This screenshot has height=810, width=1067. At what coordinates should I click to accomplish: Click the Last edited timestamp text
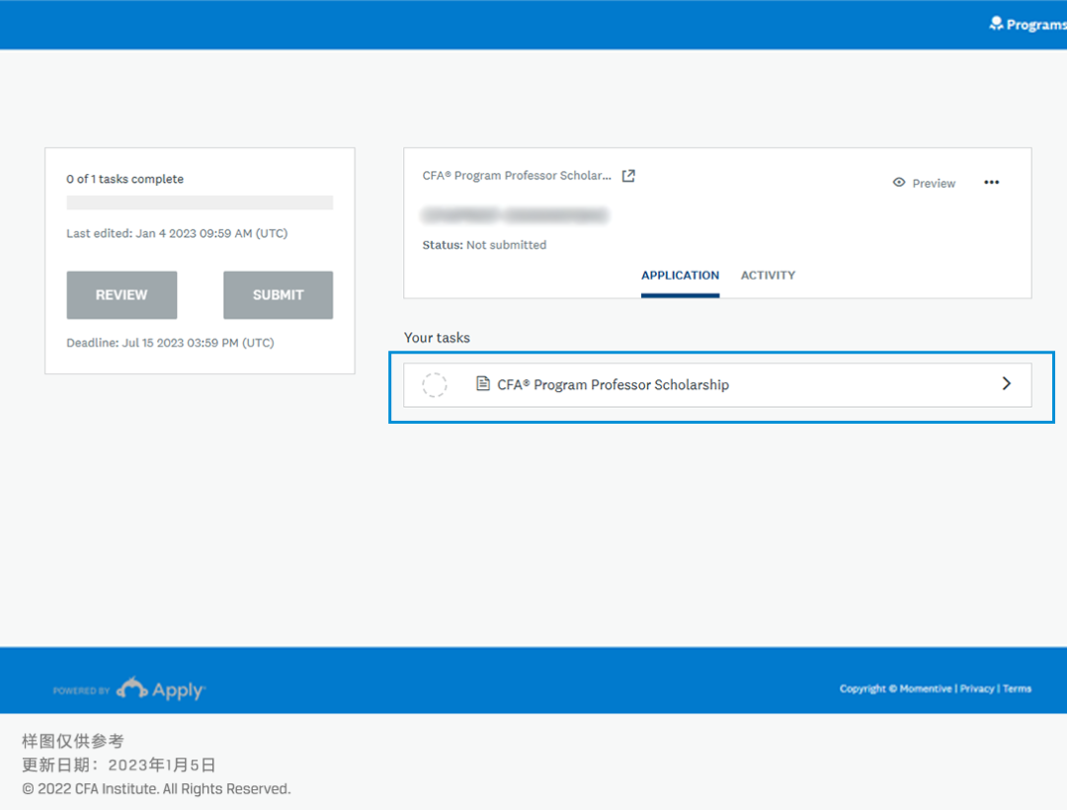pos(177,233)
